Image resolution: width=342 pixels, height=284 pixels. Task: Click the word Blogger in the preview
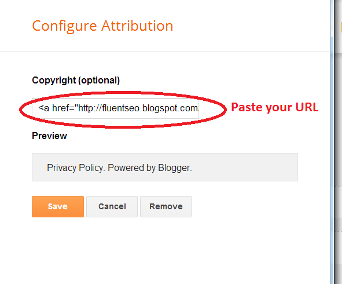click(x=175, y=168)
